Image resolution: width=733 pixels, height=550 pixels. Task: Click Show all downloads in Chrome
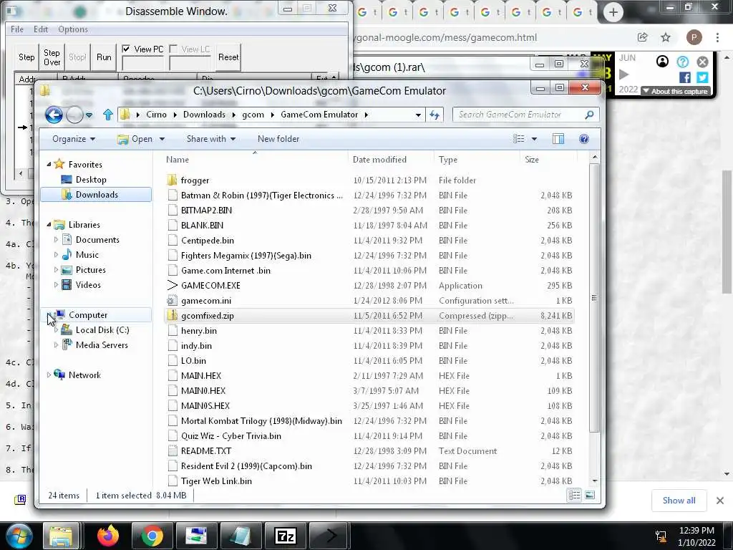click(x=679, y=501)
